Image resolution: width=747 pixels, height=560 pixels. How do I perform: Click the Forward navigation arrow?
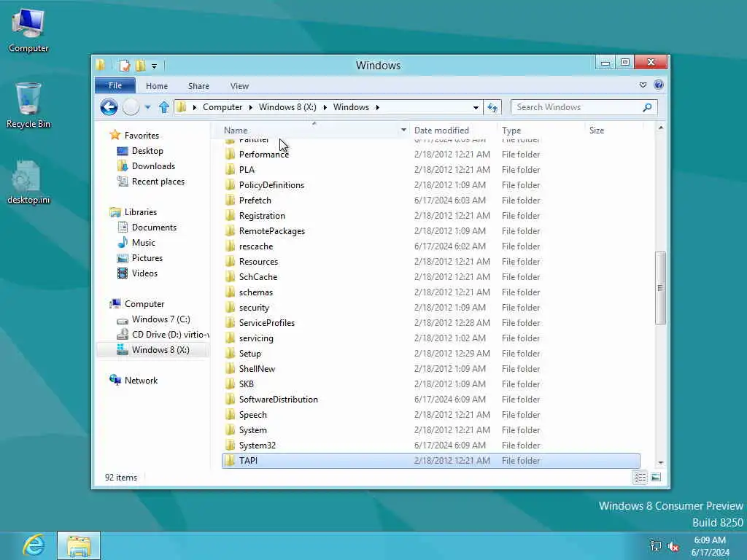click(131, 107)
